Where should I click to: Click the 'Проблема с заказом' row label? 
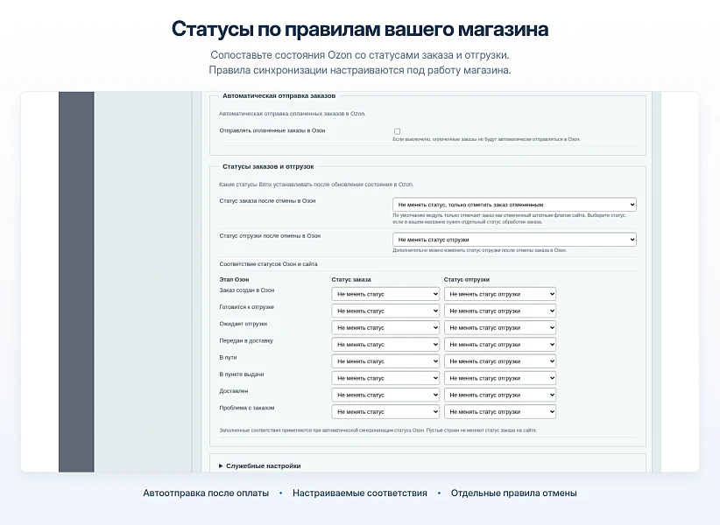point(247,408)
